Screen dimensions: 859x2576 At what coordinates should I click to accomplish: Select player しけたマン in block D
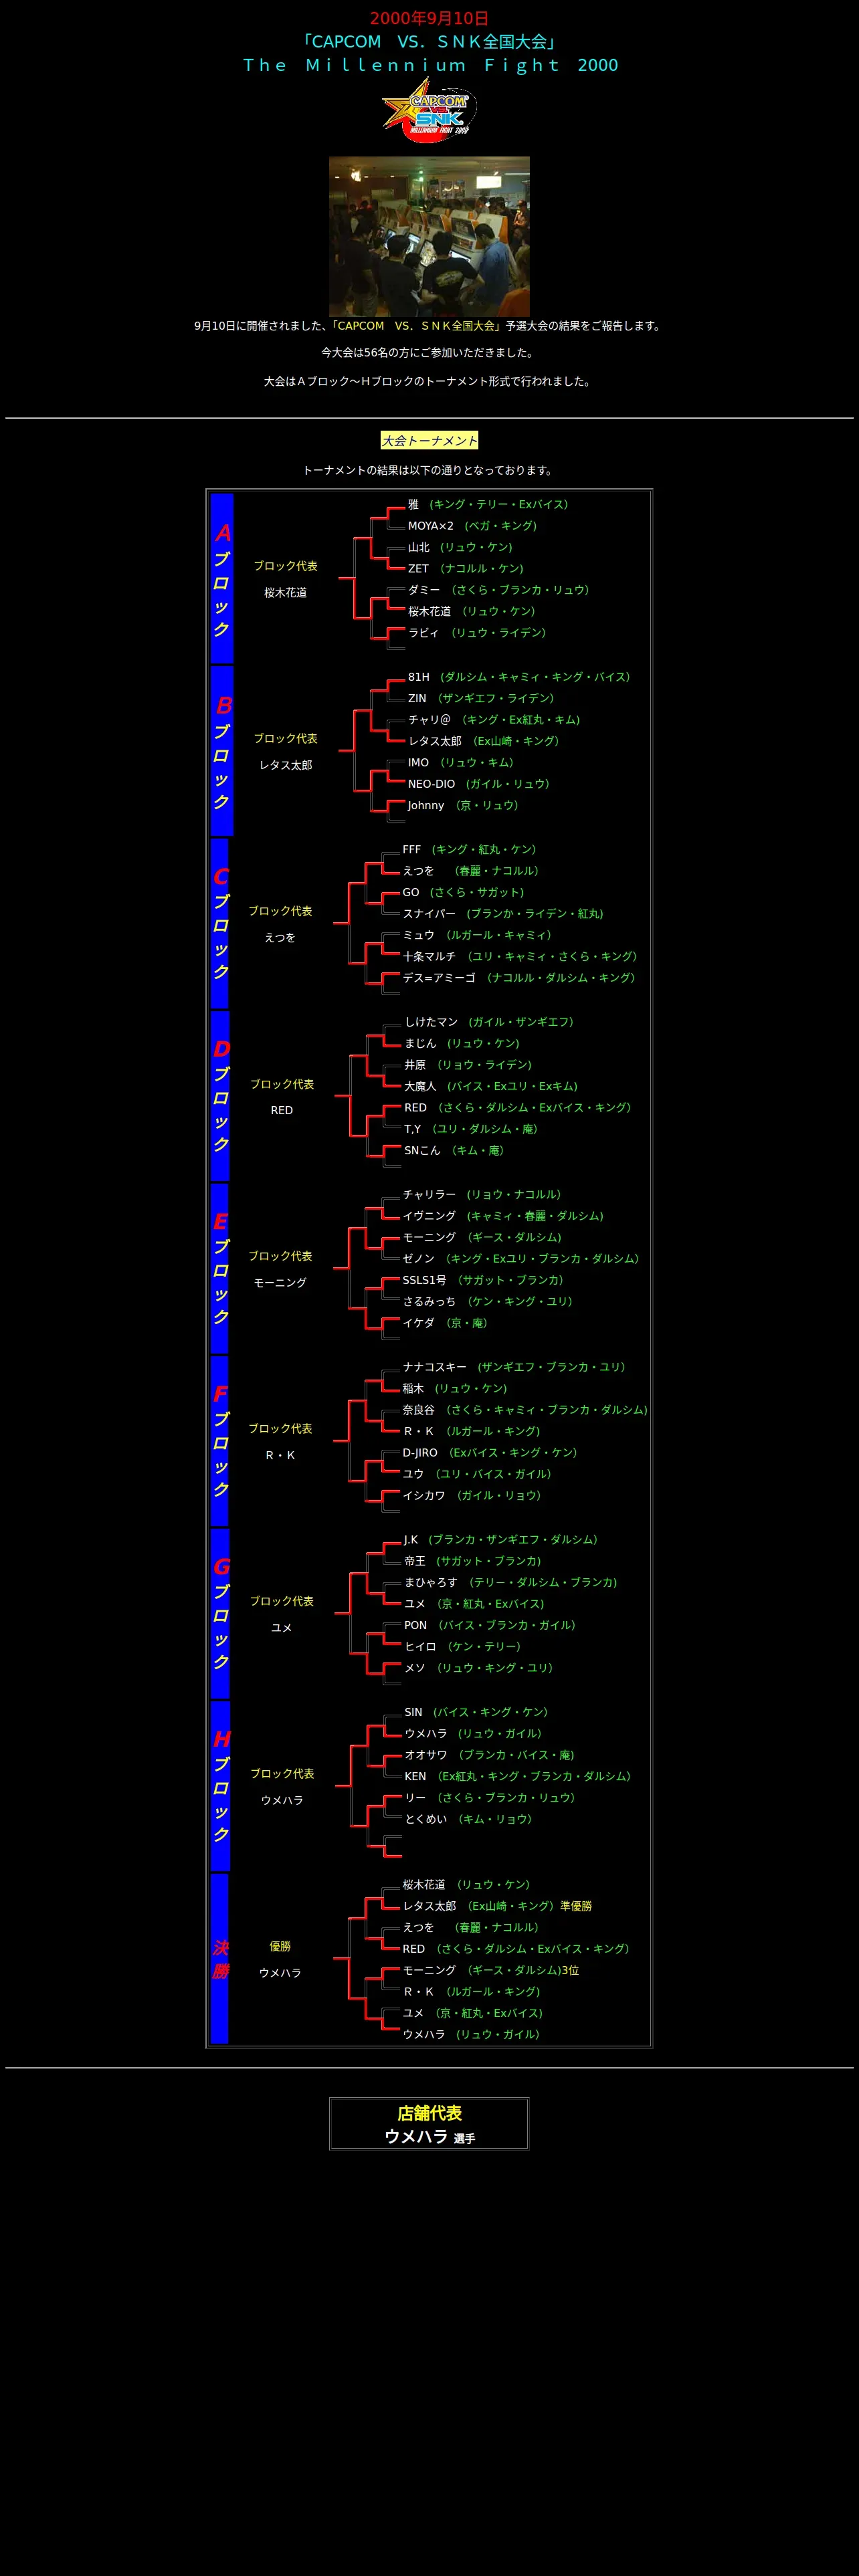coord(431,1022)
